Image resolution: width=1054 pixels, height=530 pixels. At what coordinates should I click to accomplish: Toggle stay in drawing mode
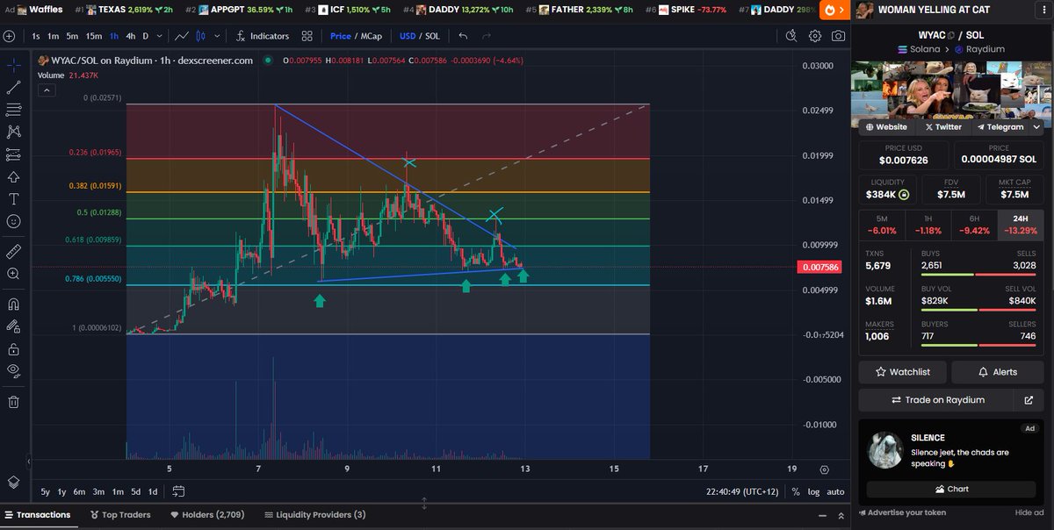pos(14,326)
